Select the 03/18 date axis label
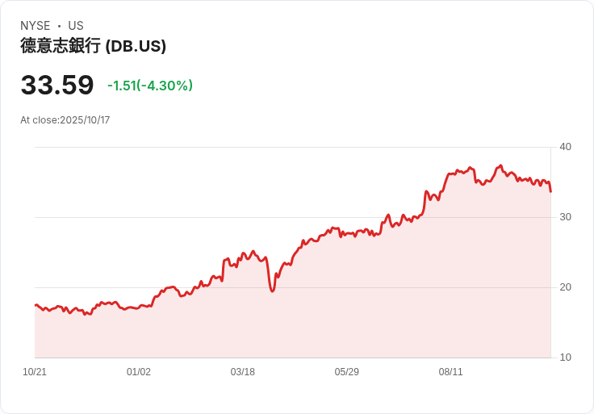Viewport: 594px width, 414px height. click(x=243, y=372)
